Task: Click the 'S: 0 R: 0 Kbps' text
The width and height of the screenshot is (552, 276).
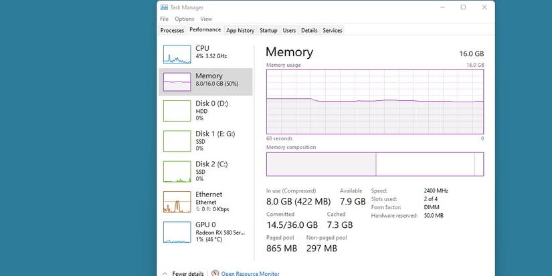Action: pyautogui.click(x=212, y=209)
